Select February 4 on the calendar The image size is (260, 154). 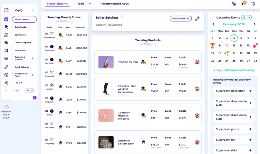point(234,38)
